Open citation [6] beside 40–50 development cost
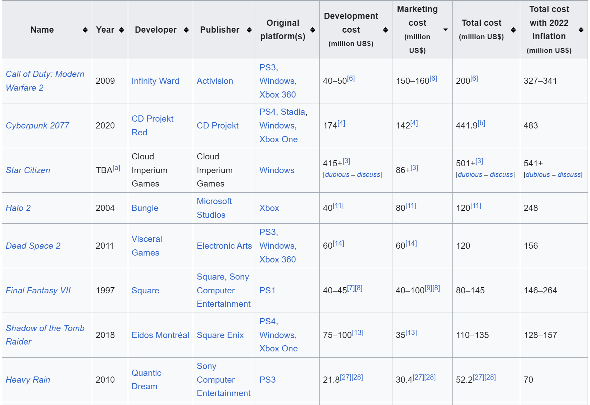Screen dimensions: 590x405 click(x=351, y=78)
